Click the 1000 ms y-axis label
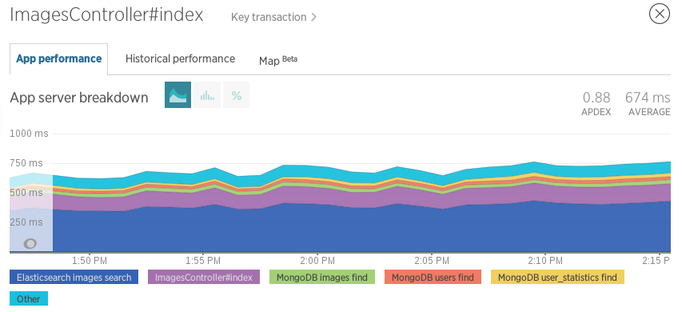 (x=29, y=134)
